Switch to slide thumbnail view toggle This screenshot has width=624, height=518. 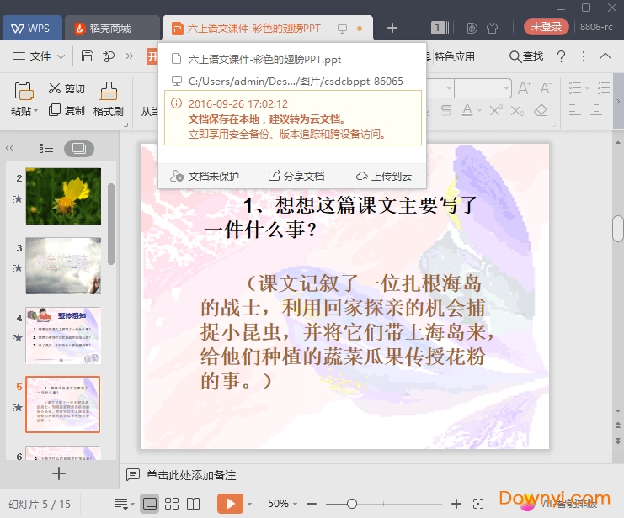point(79,149)
